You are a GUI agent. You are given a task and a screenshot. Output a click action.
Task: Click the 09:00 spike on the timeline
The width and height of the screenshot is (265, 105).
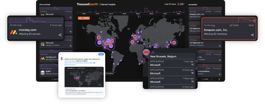(146, 10)
